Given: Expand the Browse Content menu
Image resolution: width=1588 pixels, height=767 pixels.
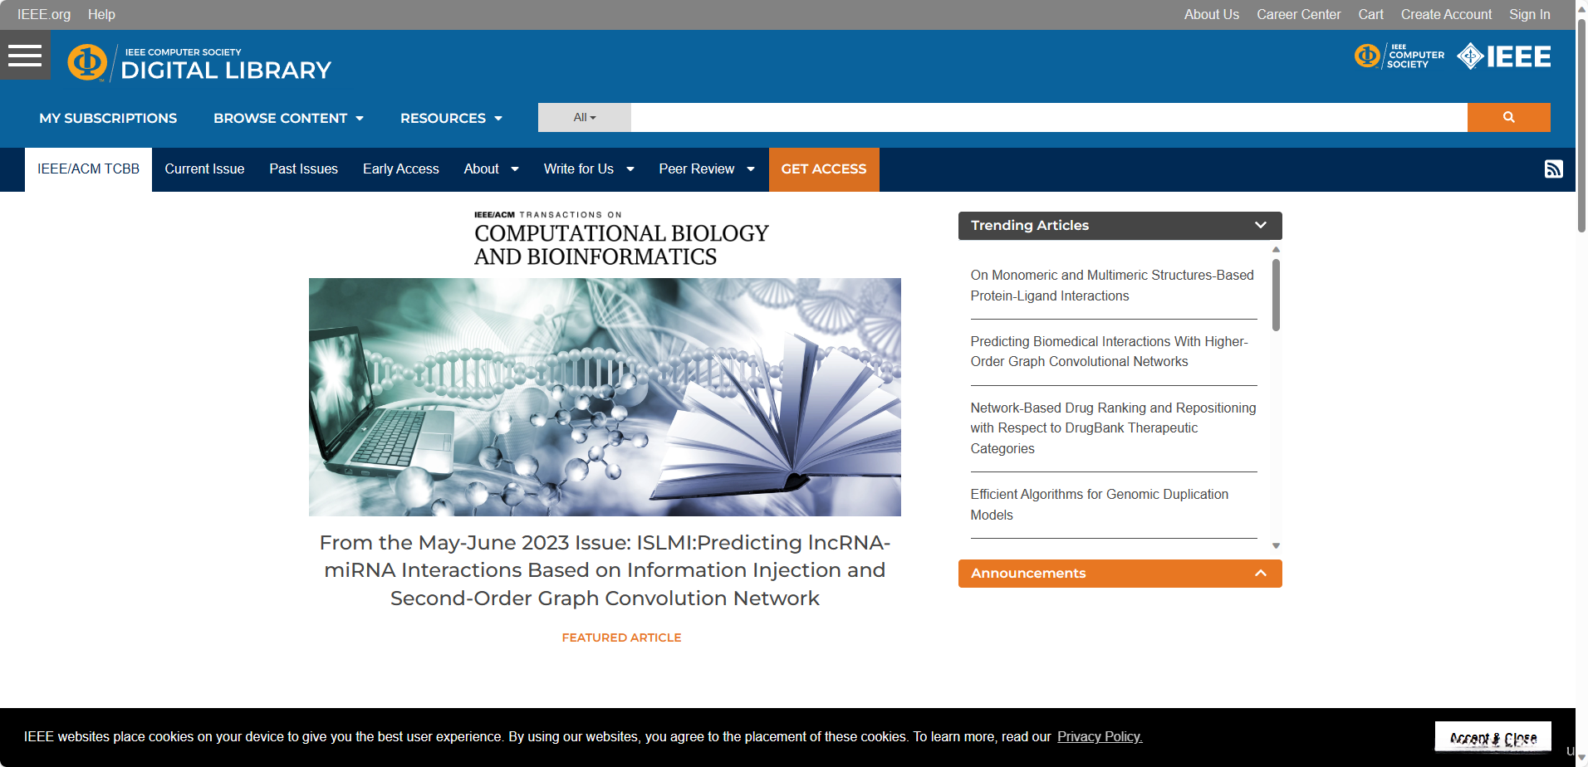Looking at the screenshot, I should pos(288,118).
